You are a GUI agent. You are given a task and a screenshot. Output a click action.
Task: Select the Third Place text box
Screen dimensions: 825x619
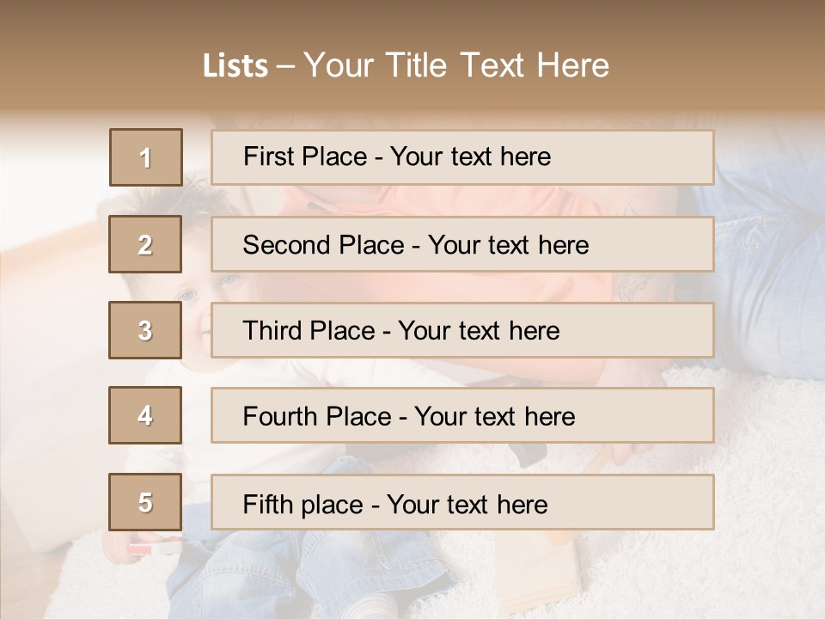coord(462,330)
